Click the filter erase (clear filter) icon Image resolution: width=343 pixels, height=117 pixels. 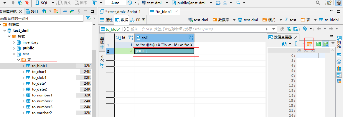[282, 29]
